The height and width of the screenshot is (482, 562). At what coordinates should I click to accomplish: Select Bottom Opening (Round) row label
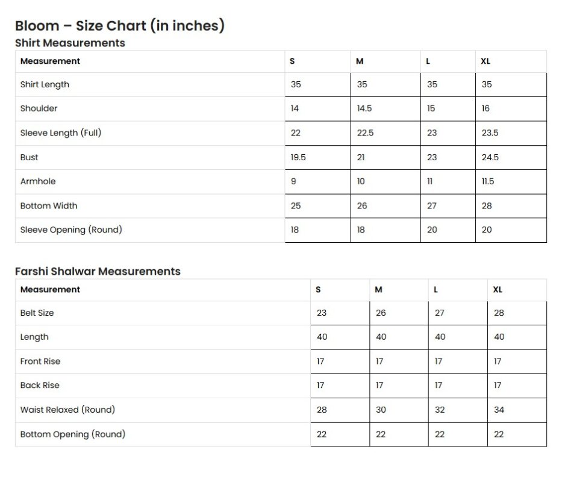[x=73, y=434]
